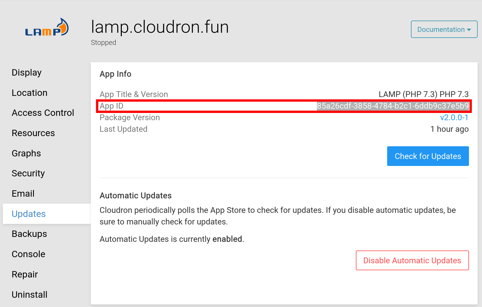
Task: Select Uninstall in the sidebar
Action: coord(30,295)
